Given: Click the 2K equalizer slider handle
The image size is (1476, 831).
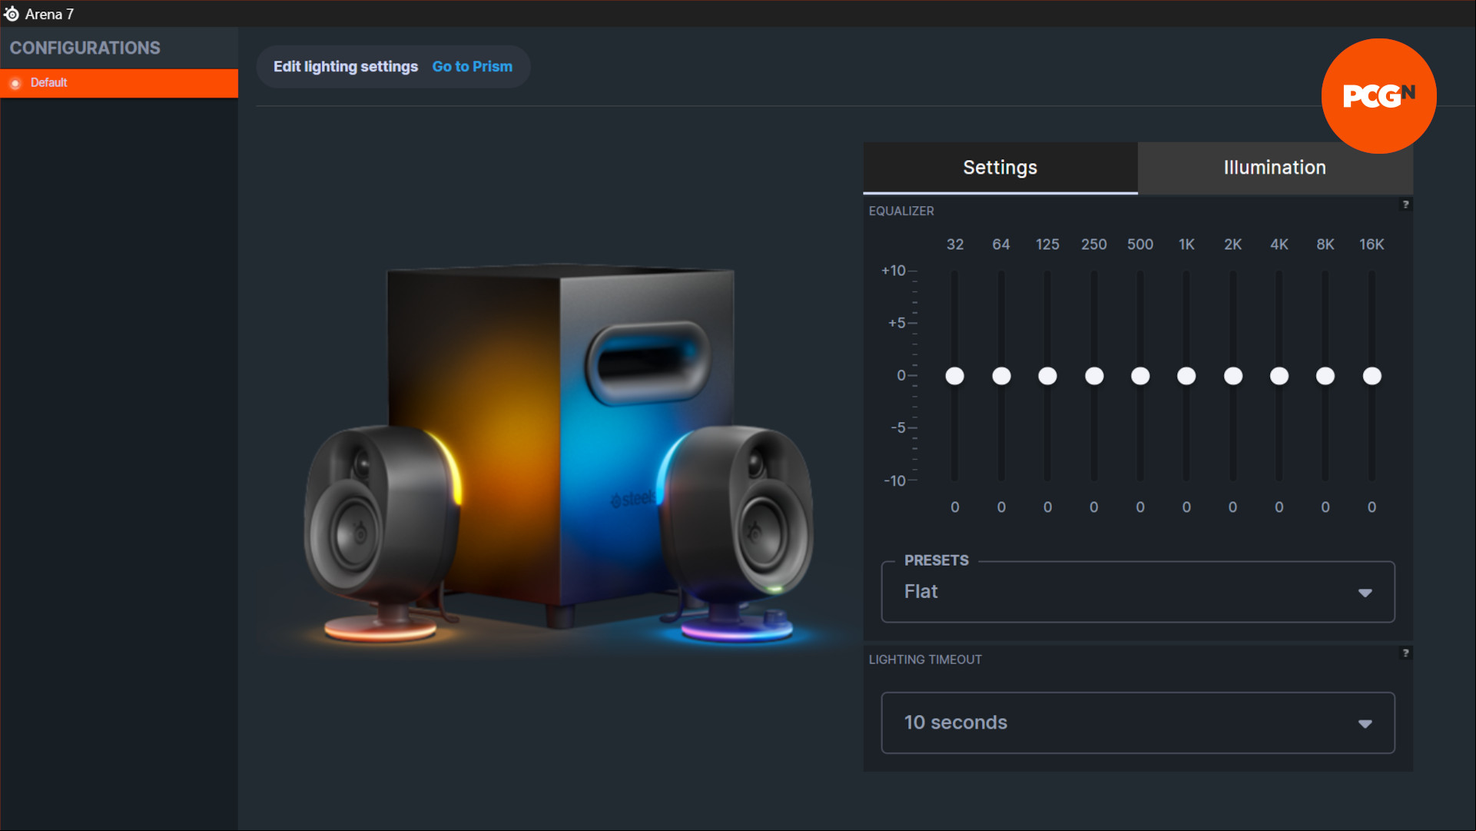Looking at the screenshot, I should pos(1233,376).
